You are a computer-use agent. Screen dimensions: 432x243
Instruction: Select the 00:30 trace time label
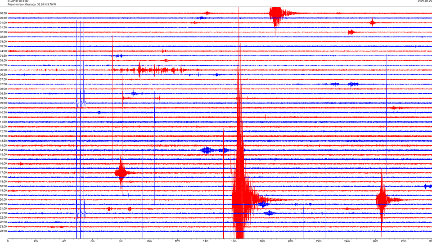pos(4,18)
